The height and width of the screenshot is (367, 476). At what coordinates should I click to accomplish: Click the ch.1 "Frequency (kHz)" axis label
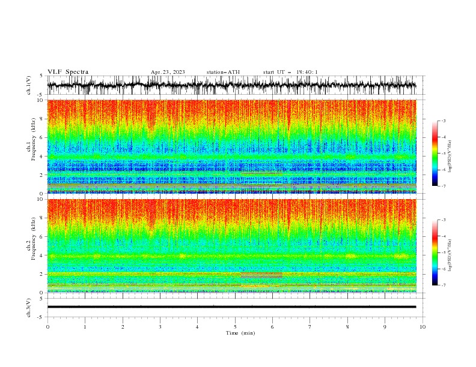tap(33, 138)
